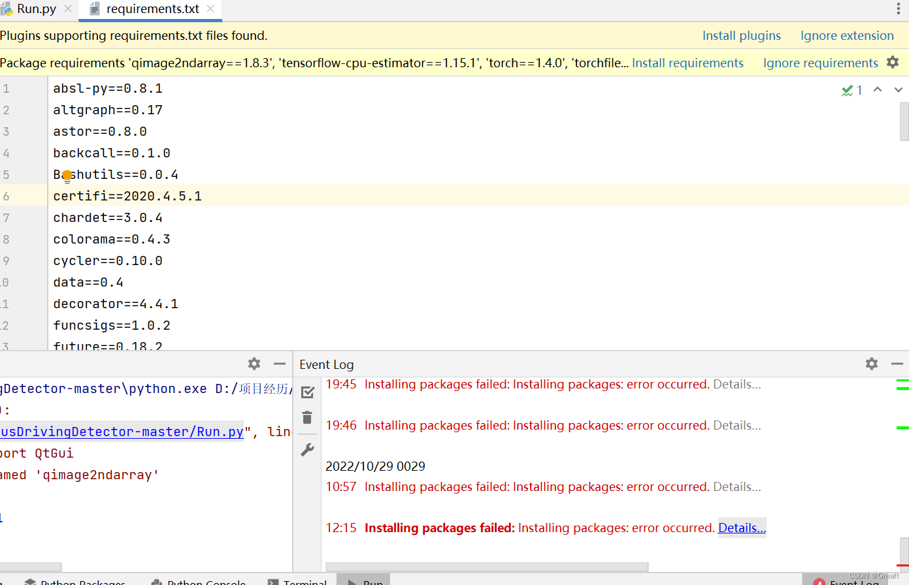The width and height of the screenshot is (909, 585).
Task: Click the Install plugins link
Action: [742, 36]
